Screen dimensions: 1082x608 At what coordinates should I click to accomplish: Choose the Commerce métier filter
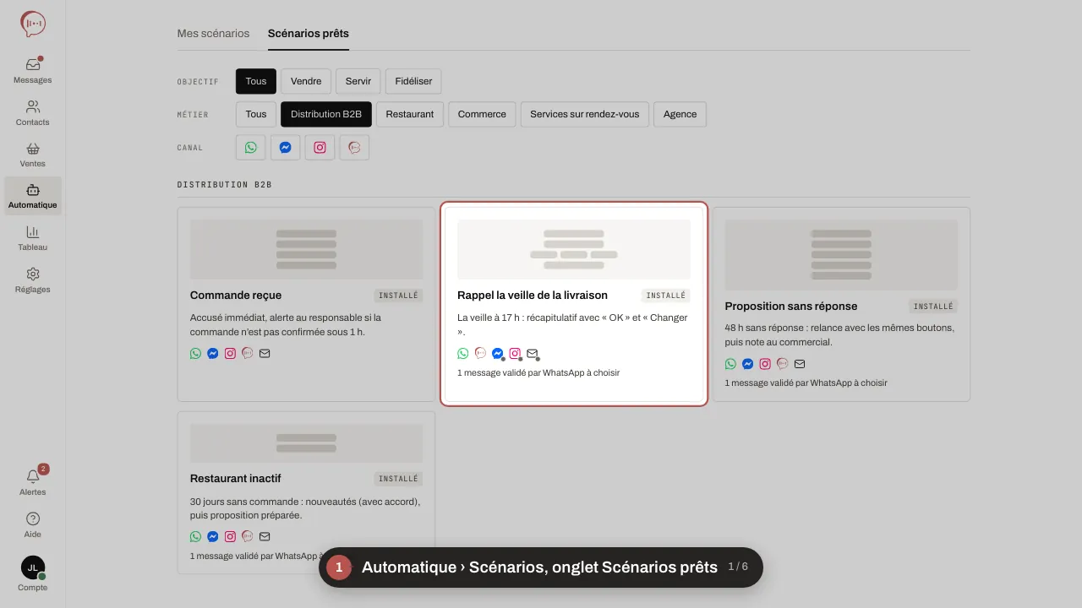pos(482,114)
